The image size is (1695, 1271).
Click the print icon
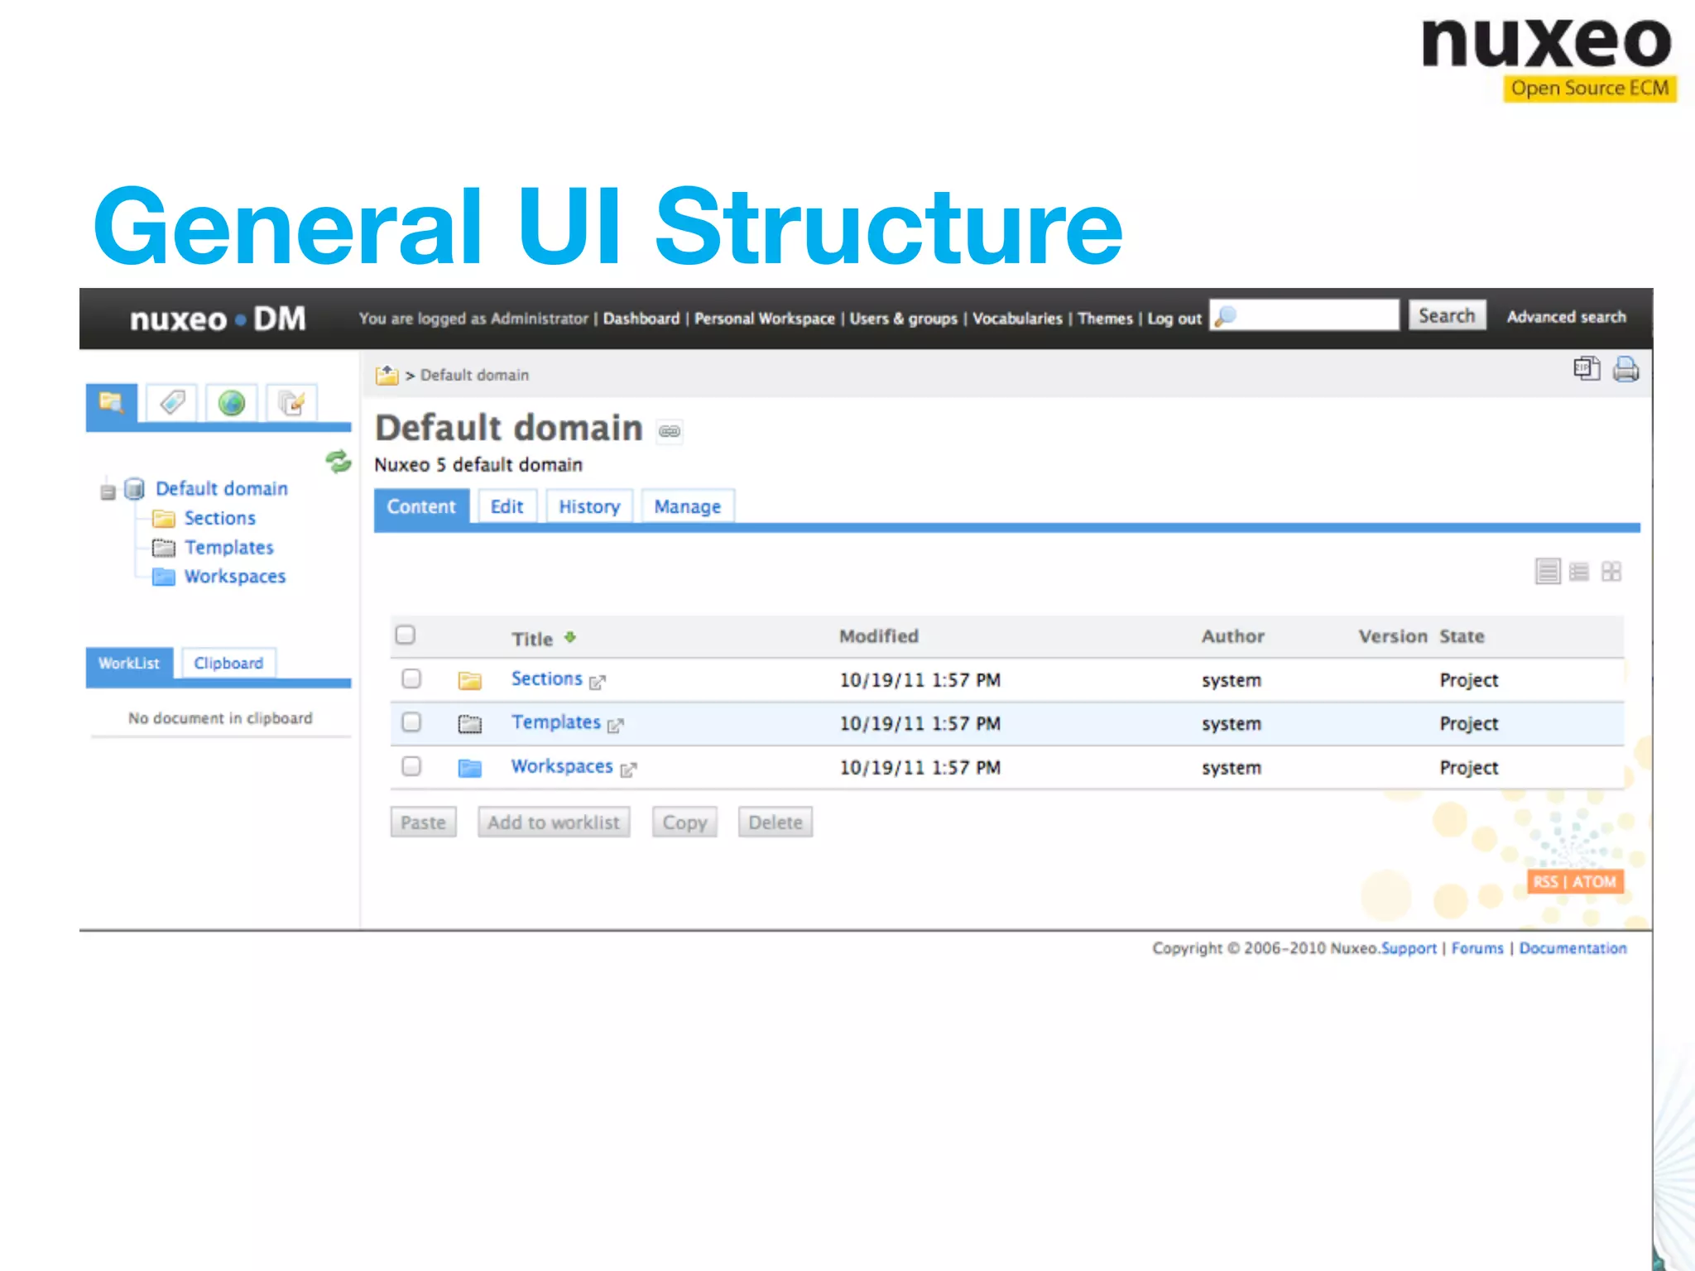coord(1625,369)
